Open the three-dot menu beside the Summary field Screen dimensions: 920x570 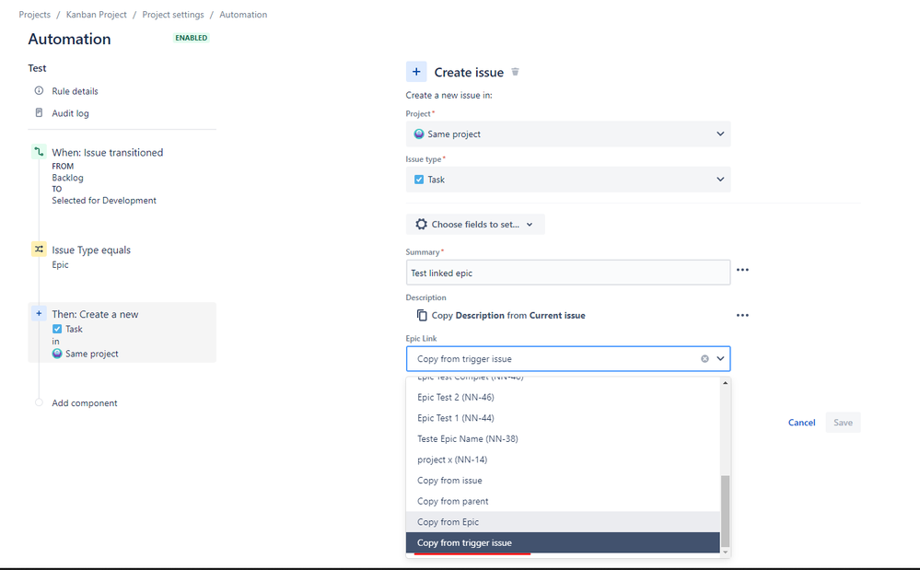pyautogui.click(x=742, y=270)
